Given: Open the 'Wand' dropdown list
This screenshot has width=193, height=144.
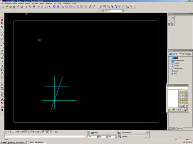Looking at the screenshot, I should [x=122, y=11].
